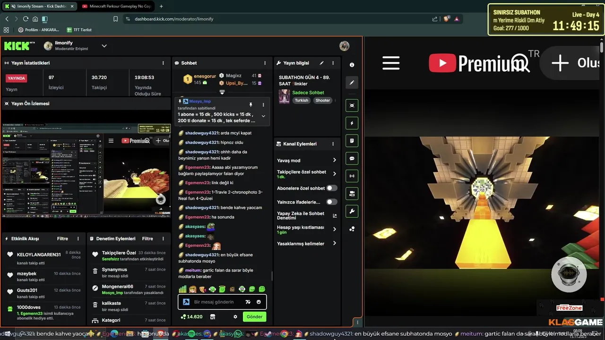The height and width of the screenshot is (340, 605).
Task: Open YouTube hamburger menu
Action: (391, 63)
